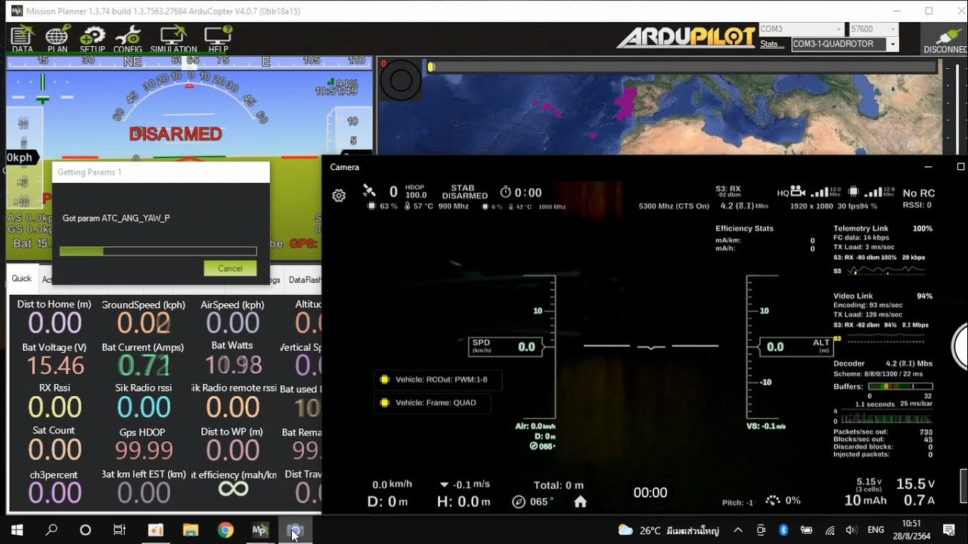Click the DISARMED text on the HUD
Screen dimensions: 968x544
[x=175, y=134]
